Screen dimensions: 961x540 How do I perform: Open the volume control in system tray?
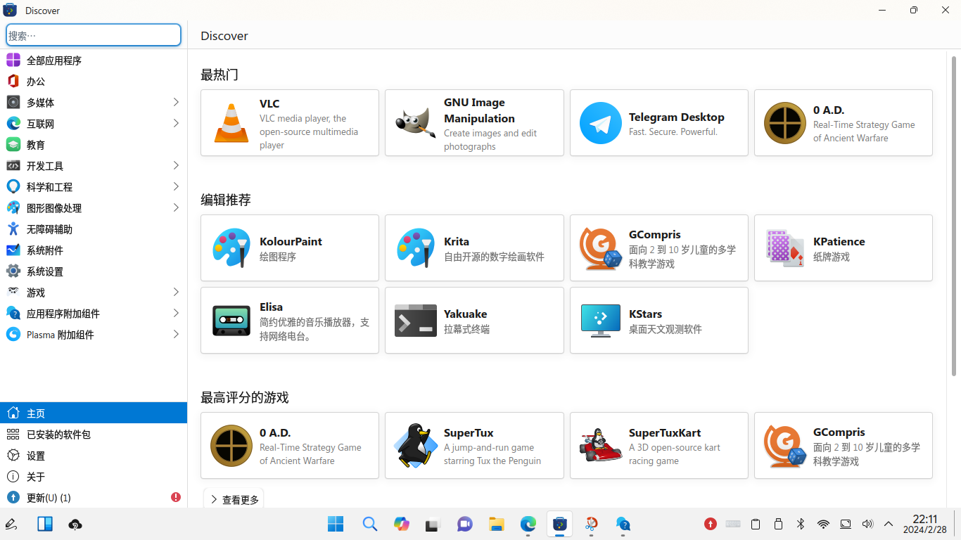(x=867, y=524)
